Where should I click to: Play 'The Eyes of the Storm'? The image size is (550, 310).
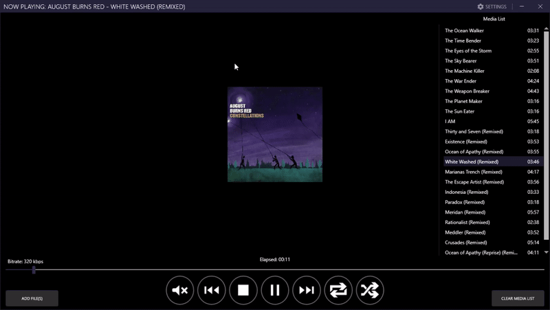pyautogui.click(x=492, y=51)
